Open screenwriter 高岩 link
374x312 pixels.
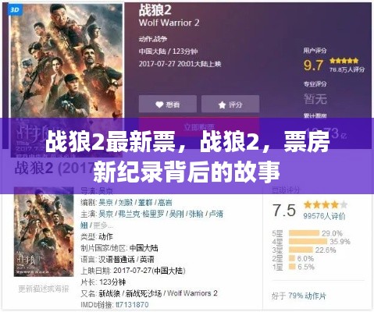(165, 202)
